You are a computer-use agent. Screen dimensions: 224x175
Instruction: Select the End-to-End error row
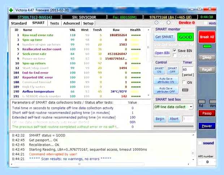pyautogui.click(x=78, y=73)
